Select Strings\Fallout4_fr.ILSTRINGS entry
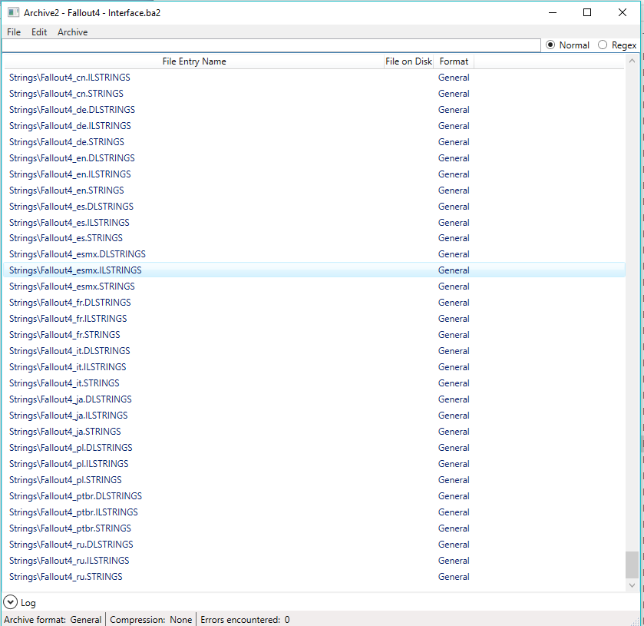This screenshot has width=644, height=626. (314, 319)
